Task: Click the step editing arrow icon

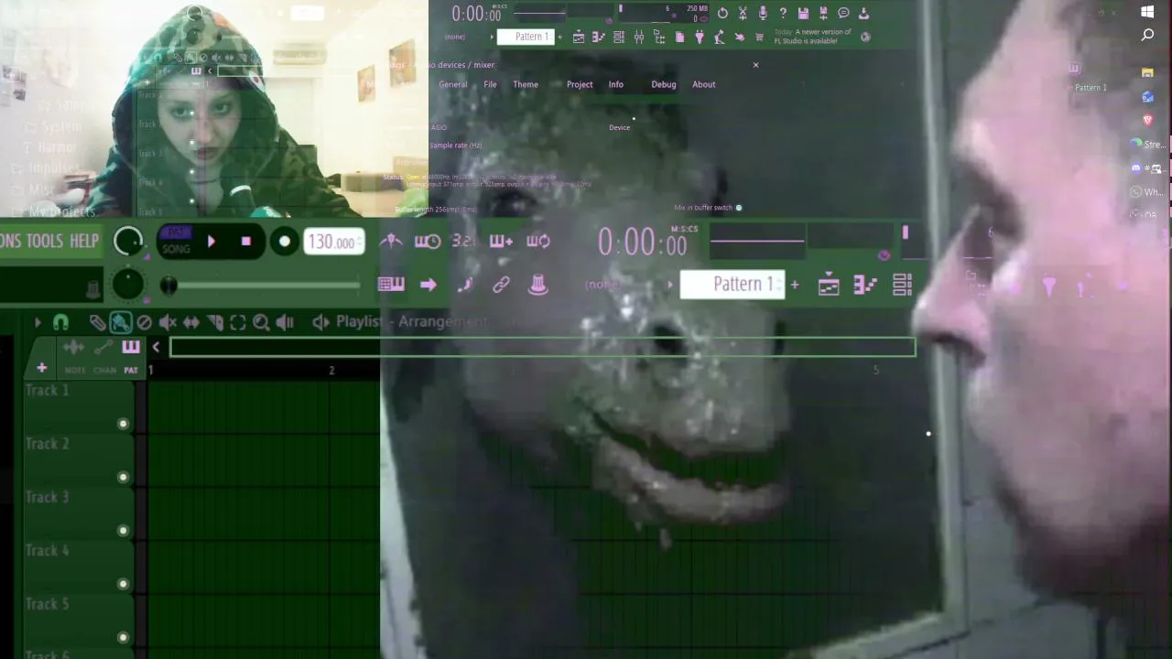Action: pos(429,285)
